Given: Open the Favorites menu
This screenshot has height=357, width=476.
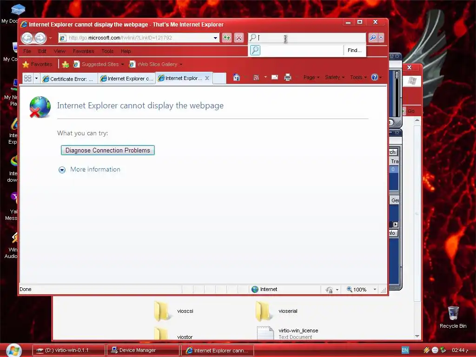Looking at the screenshot, I should coord(84,51).
